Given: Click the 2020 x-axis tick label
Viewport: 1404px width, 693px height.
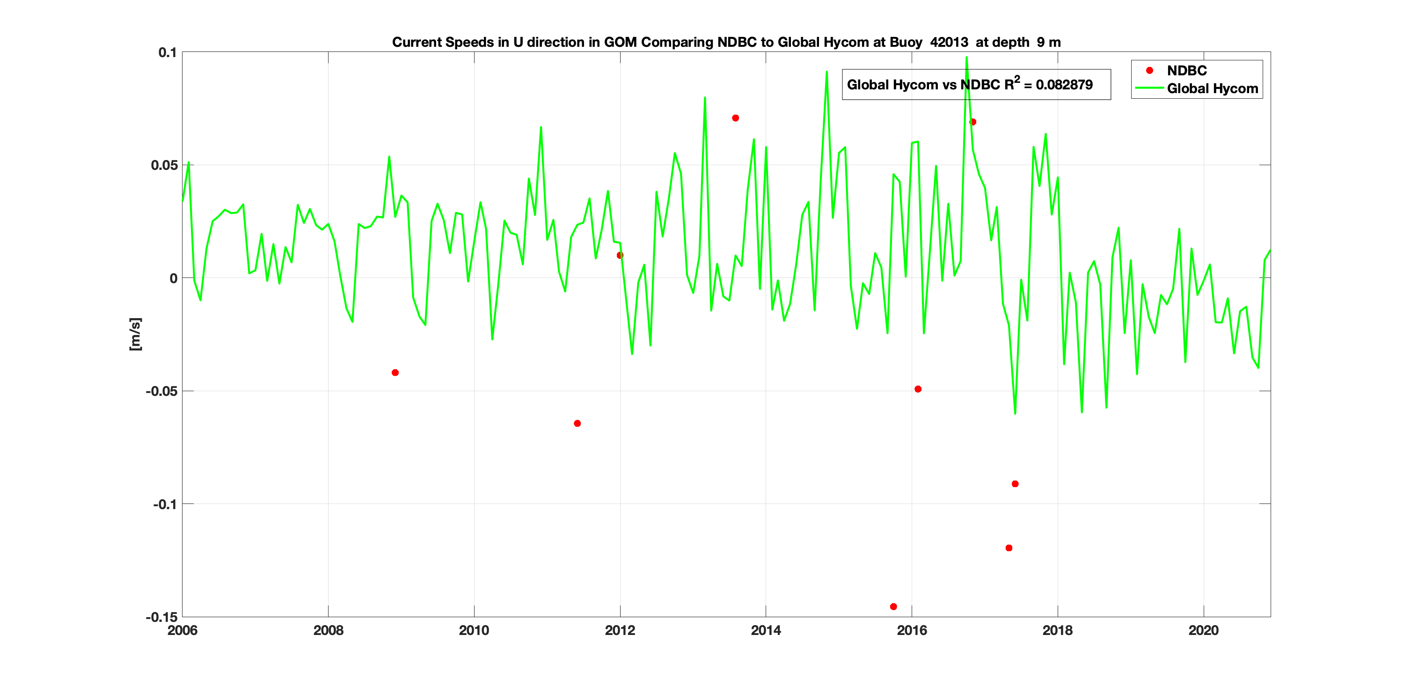Looking at the screenshot, I should point(1203,630).
